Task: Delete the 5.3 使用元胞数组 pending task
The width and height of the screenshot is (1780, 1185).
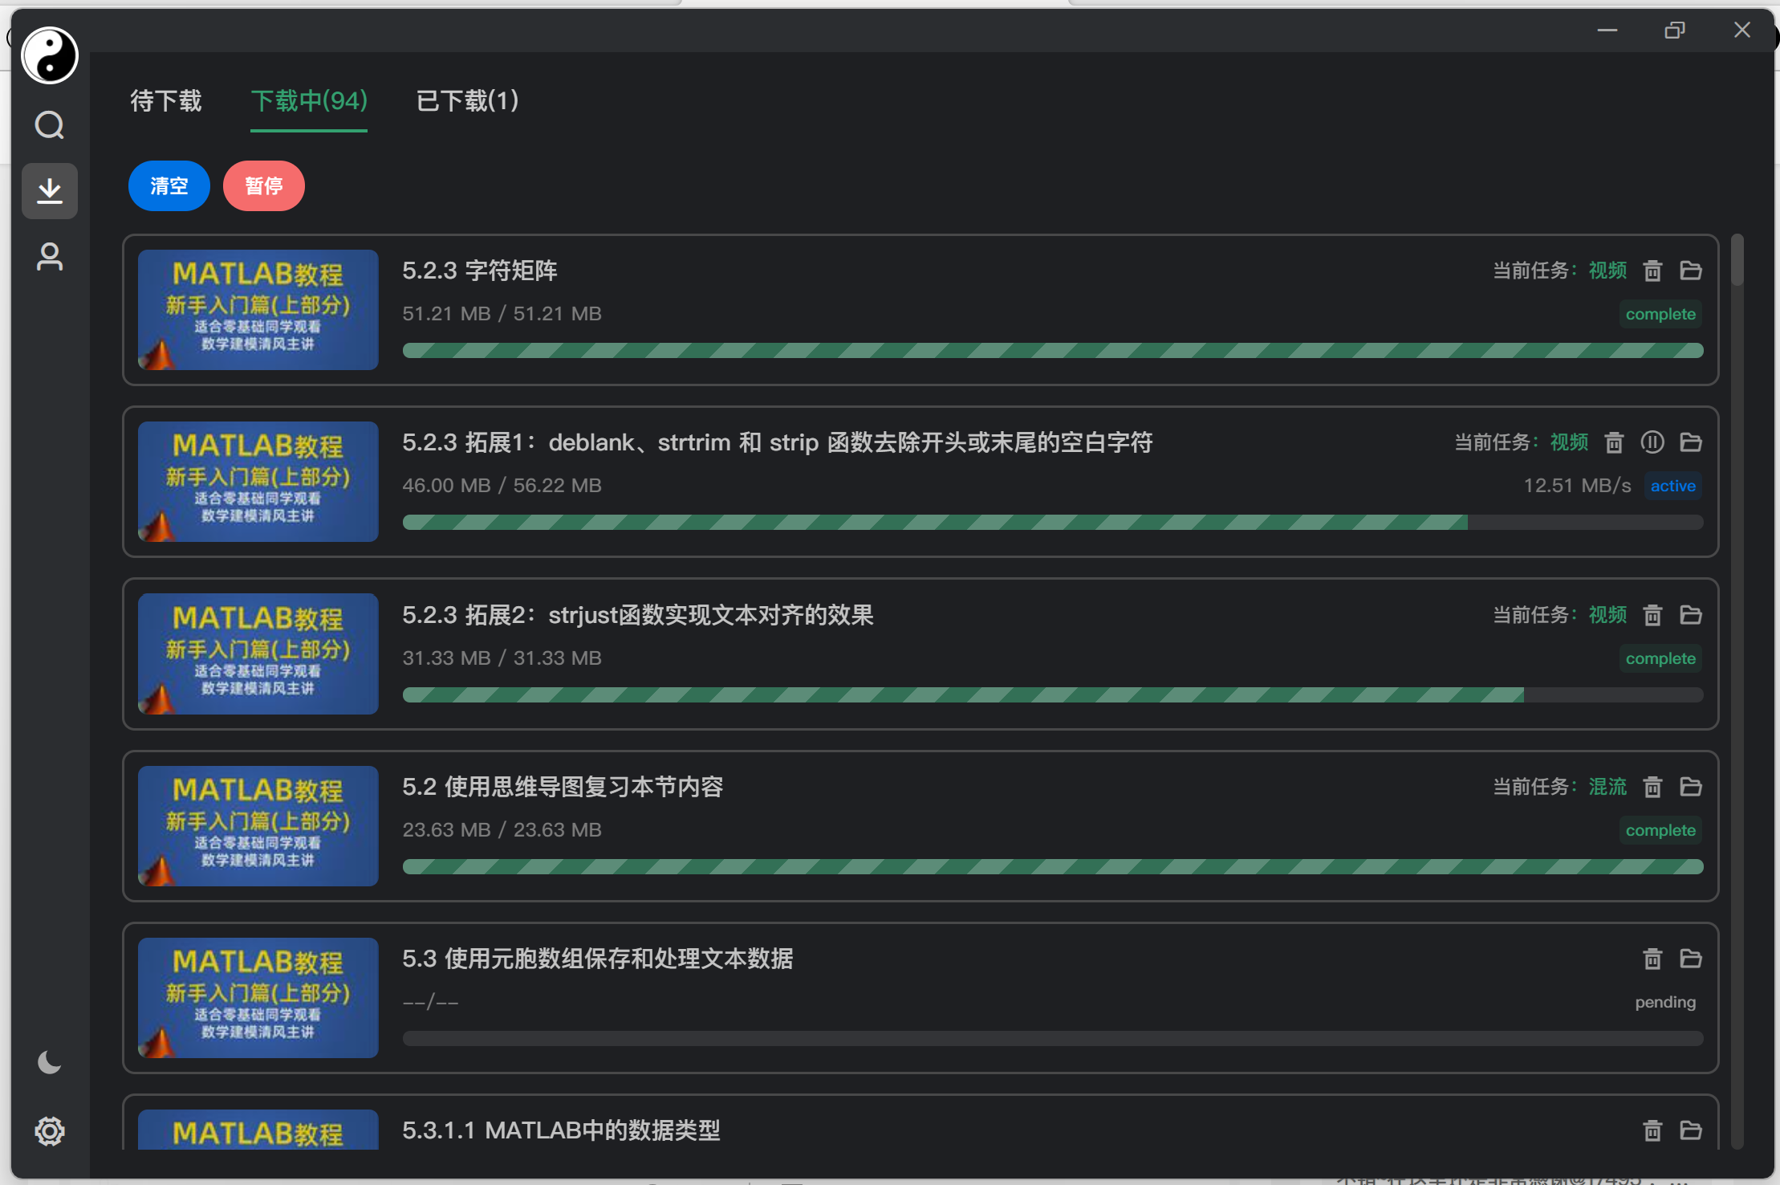Action: [1652, 958]
